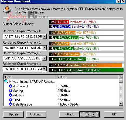Click the info icon next to Addition
126x120 pixels.
(x=11, y=95)
